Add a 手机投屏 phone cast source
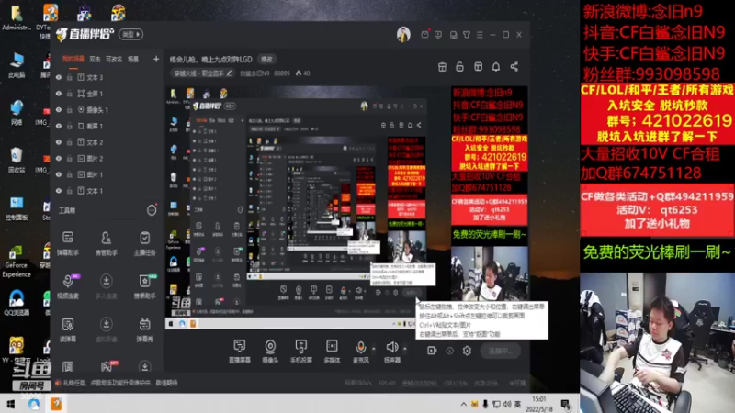The width and height of the screenshot is (735, 413). pos(301,352)
